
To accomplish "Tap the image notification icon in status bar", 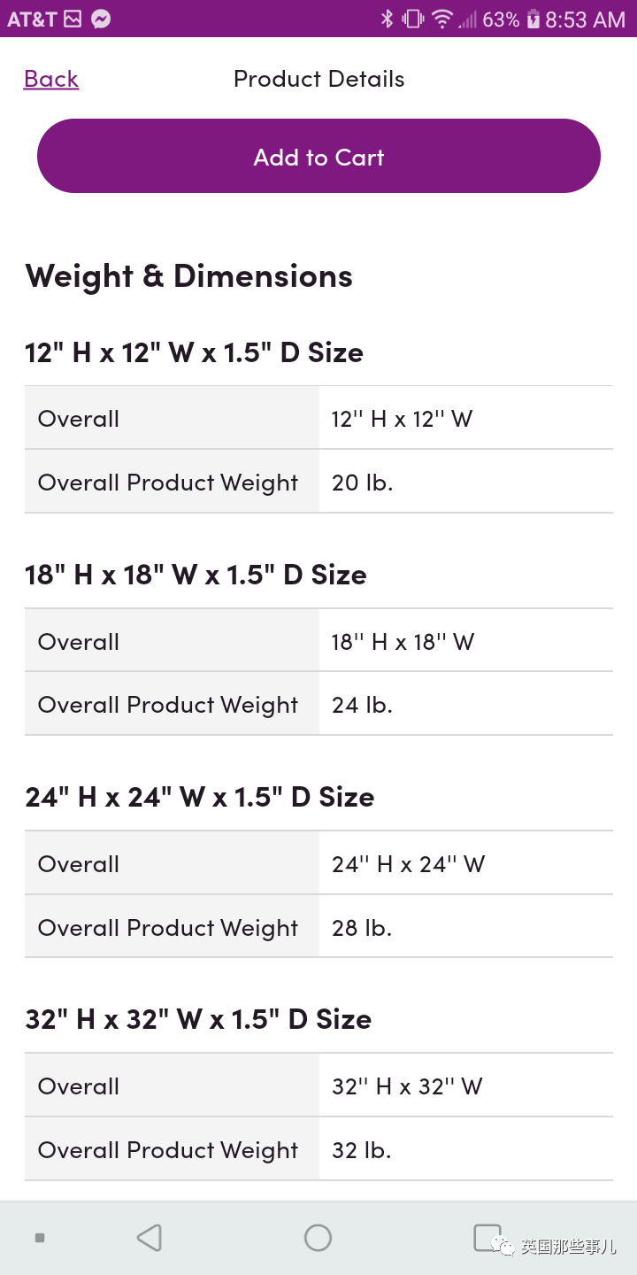I will (x=73, y=19).
